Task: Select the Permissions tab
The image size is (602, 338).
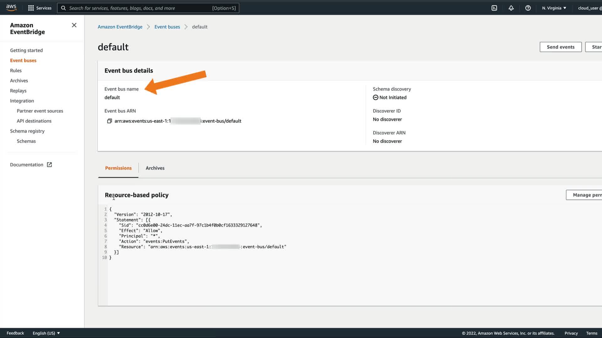Action: pos(118,168)
